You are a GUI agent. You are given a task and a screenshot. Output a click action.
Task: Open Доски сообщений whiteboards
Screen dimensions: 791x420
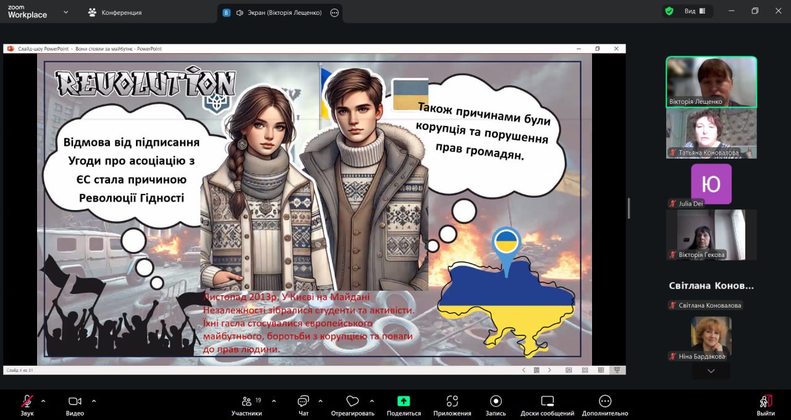547,401
